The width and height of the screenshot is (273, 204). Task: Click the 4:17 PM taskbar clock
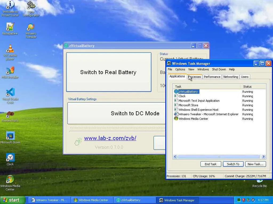[x=263, y=200]
